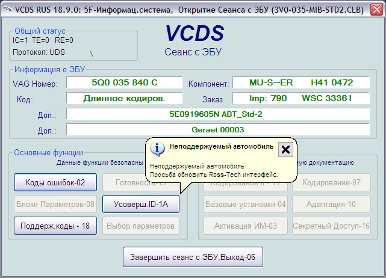This screenshot has width=386, height=278.
Task: Click the Общий статус group label
Action: click(40, 31)
